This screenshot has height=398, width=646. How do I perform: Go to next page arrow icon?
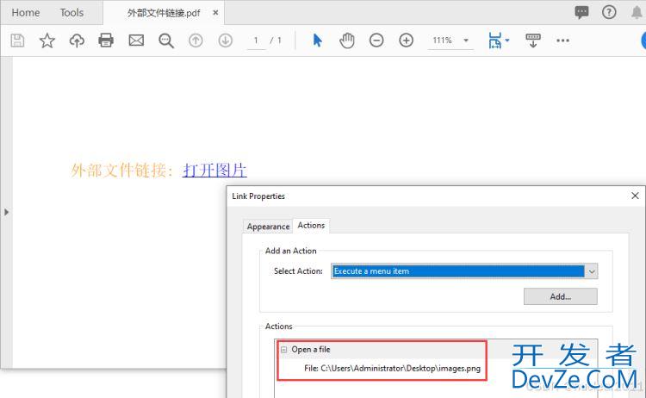point(226,40)
